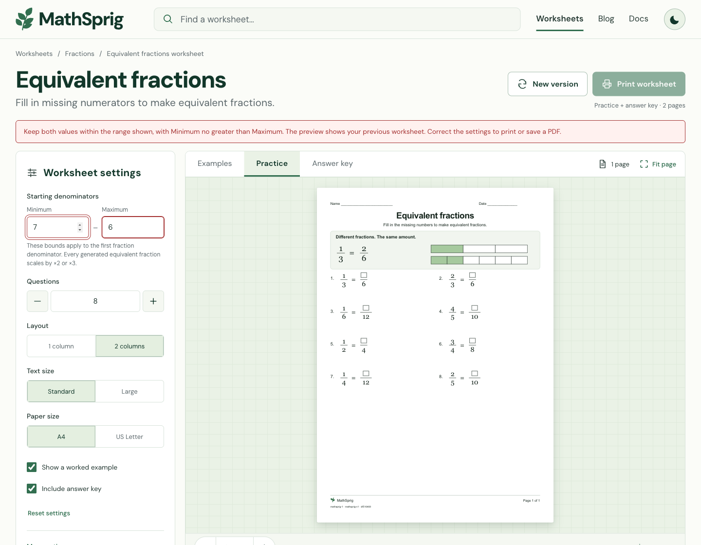Image resolution: width=701 pixels, height=545 pixels.
Task: Choose Standard text size
Action: 61,391
